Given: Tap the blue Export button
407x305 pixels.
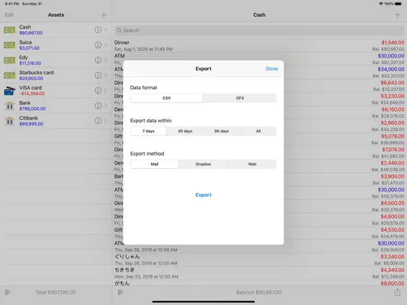Looking at the screenshot, I should (203, 195).
